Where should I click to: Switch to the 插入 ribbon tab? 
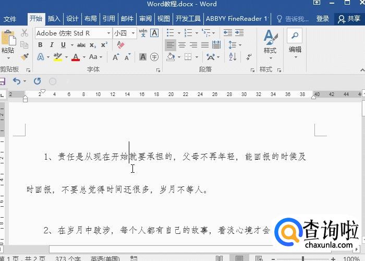54,19
